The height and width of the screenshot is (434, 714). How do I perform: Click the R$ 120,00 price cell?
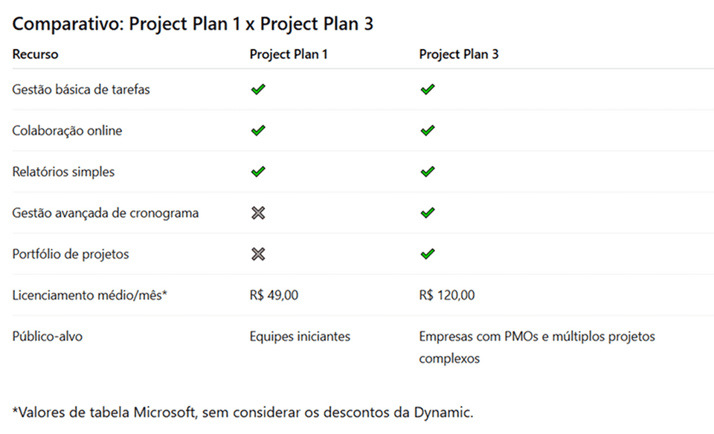(x=447, y=295)
